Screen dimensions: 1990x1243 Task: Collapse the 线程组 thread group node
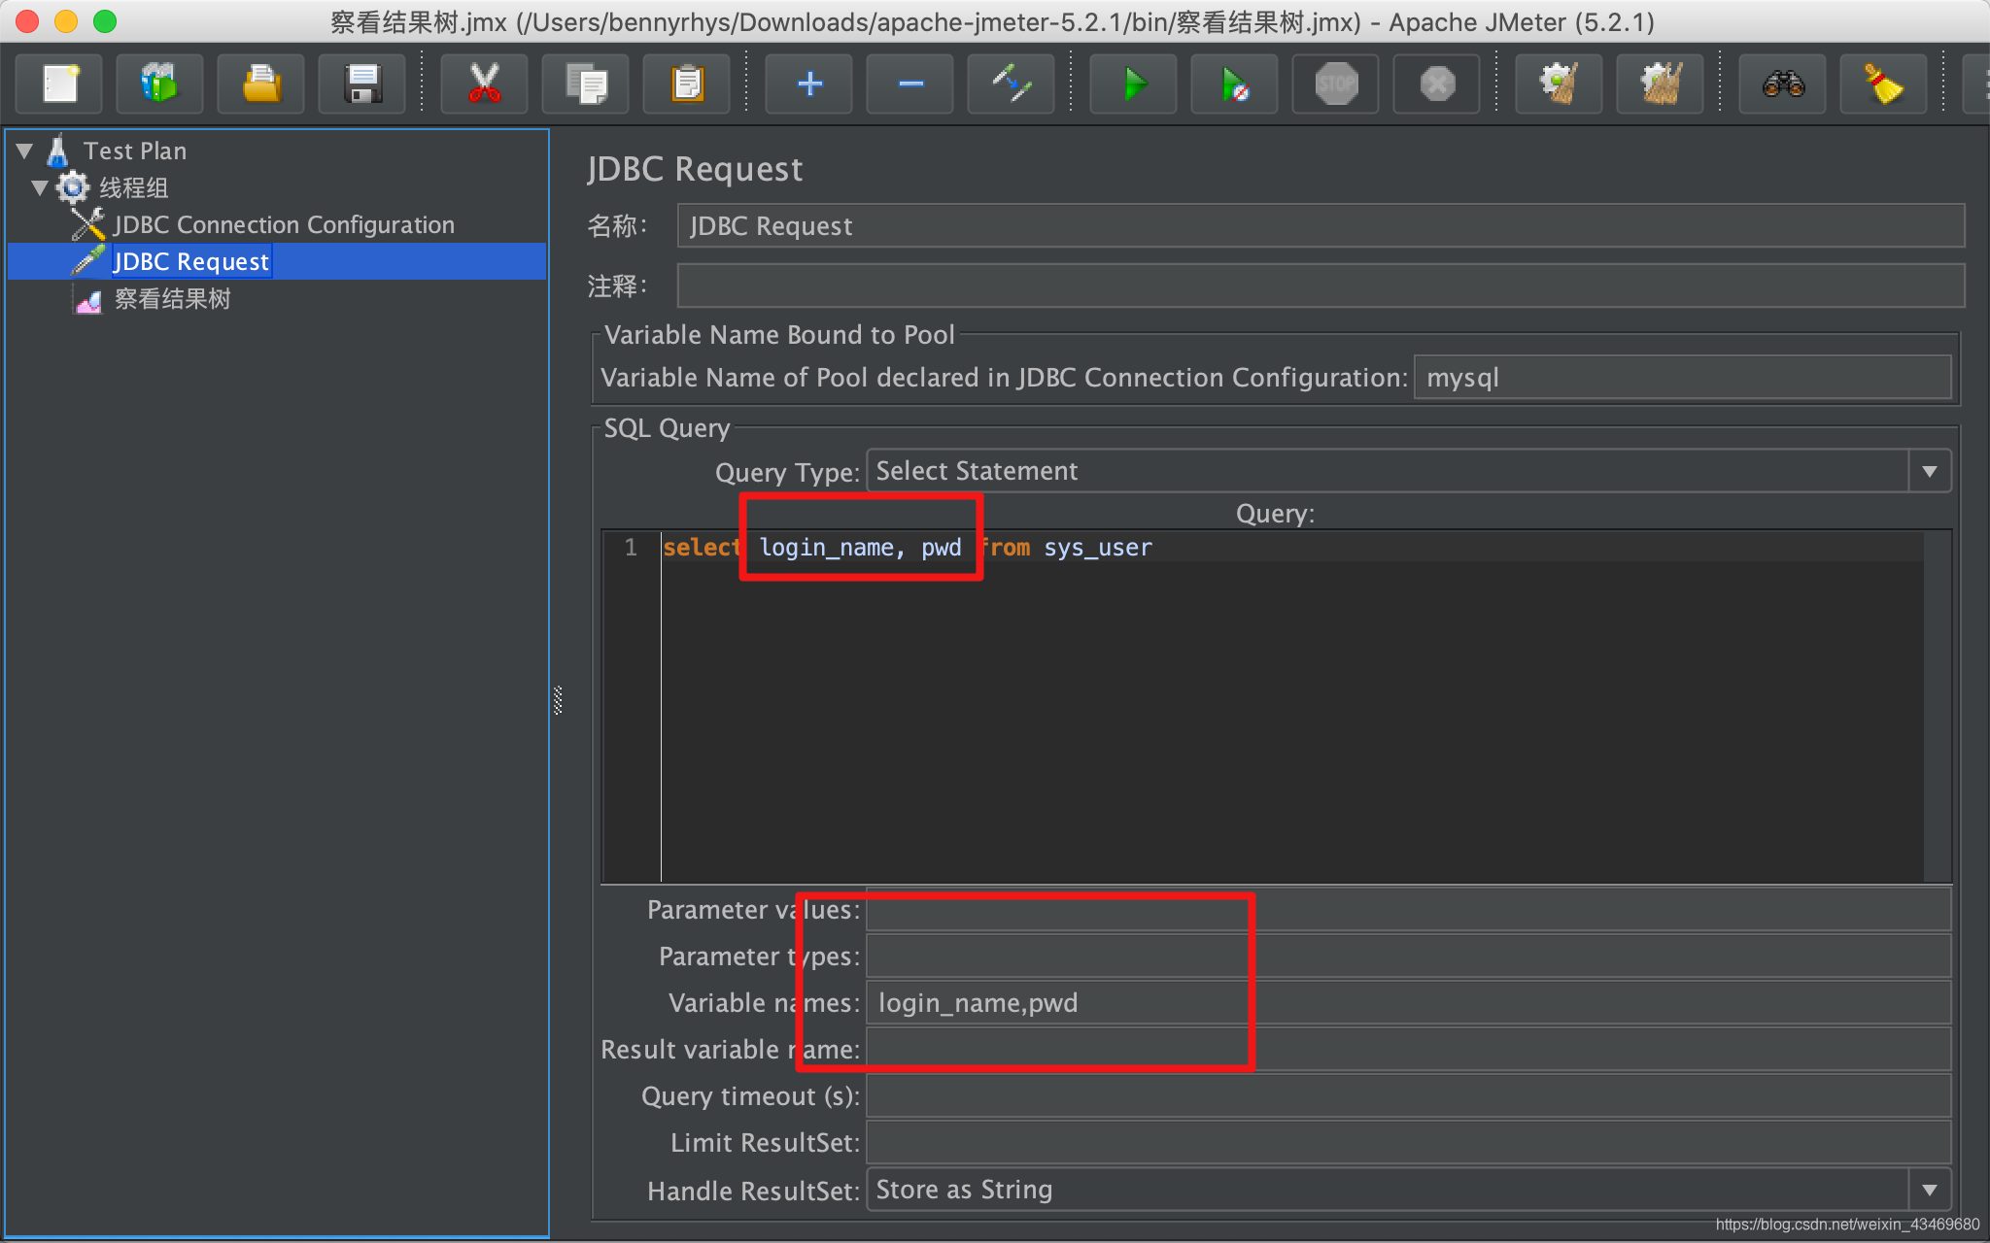click(40, 187)
